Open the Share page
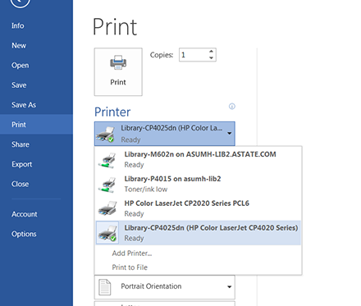Image resolution: width=361 pixels, height=306 pixels. click(21, 144)
